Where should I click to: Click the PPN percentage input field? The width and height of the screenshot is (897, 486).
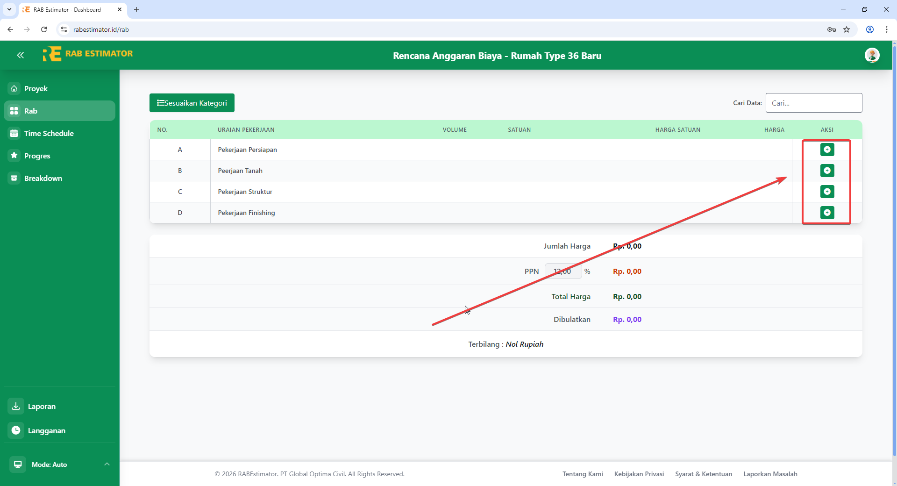(563, 272)
